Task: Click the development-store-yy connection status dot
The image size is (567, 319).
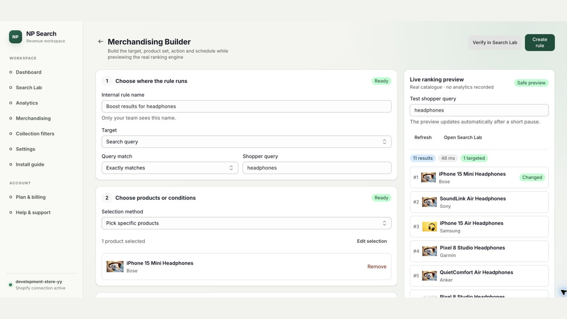Action: click(x=11, y=285)
